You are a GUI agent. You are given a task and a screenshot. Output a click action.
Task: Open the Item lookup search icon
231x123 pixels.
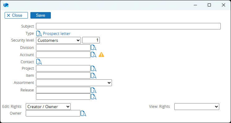94,76
